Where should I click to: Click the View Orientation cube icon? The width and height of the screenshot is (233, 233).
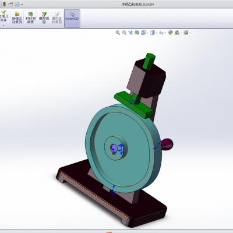click(x=143, y=33)
